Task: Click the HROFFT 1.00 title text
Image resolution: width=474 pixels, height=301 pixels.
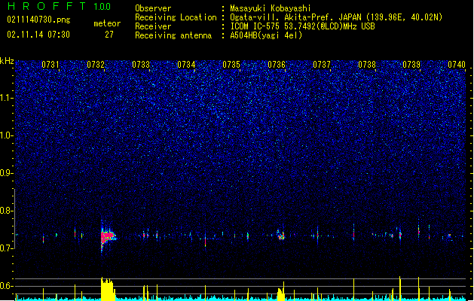Action: [60, 6]
